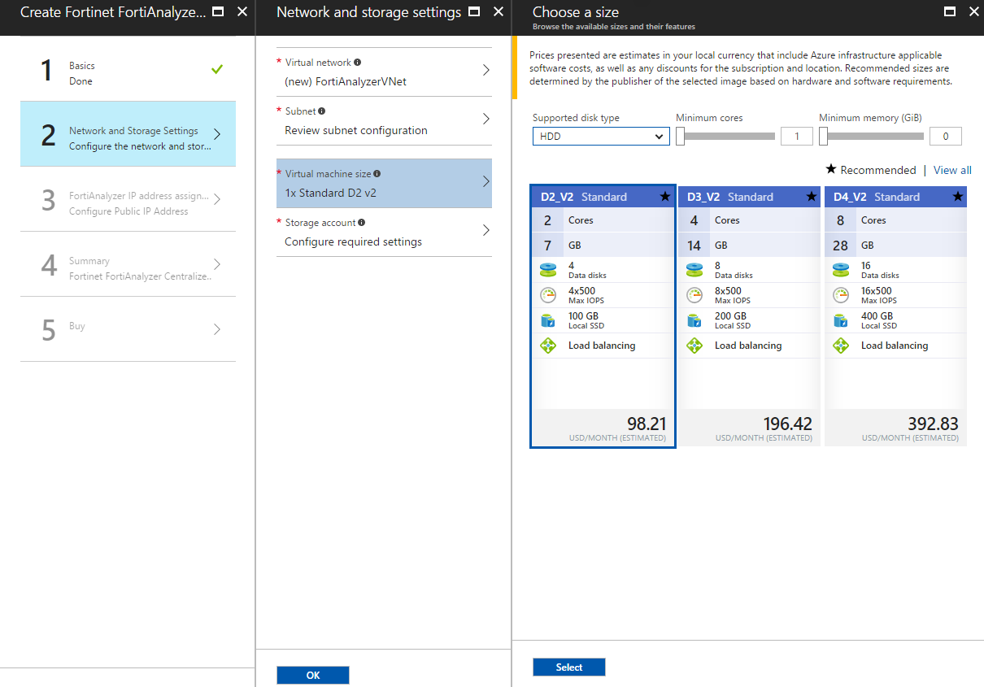
Task: Click the Minimum cores slider handle
Action: click(x=680, y=137)
